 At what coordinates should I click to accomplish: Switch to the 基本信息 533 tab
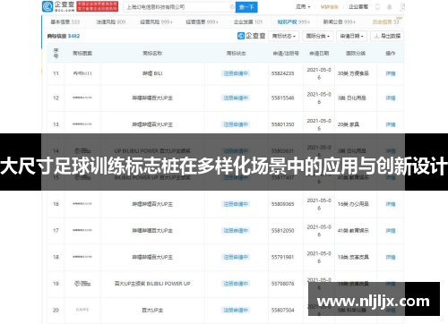tap(65, 21)
